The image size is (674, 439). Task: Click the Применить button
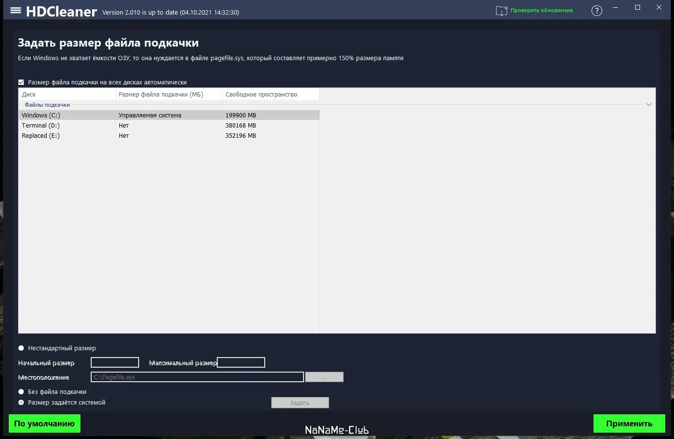click(x=629, y=423)
